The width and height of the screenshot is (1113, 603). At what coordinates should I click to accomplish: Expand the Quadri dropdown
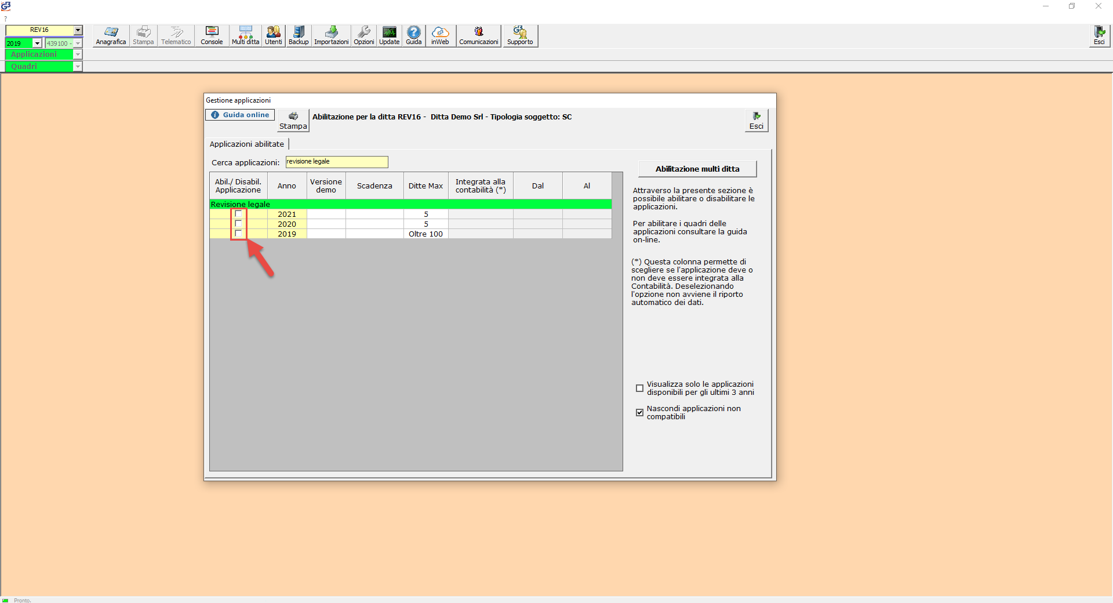(x=78, y=67)
